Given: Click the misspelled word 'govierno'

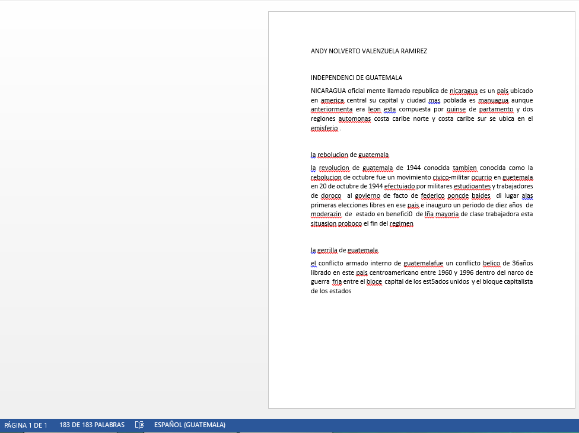Looking at the screenshot, I should 367,196.
